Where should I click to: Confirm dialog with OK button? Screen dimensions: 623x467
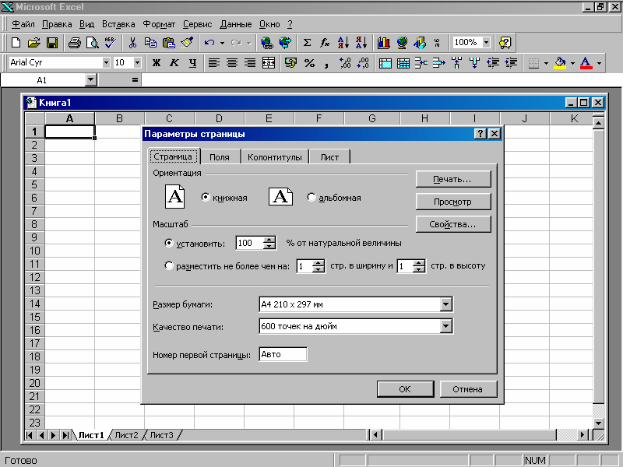(x=405, y=389)
